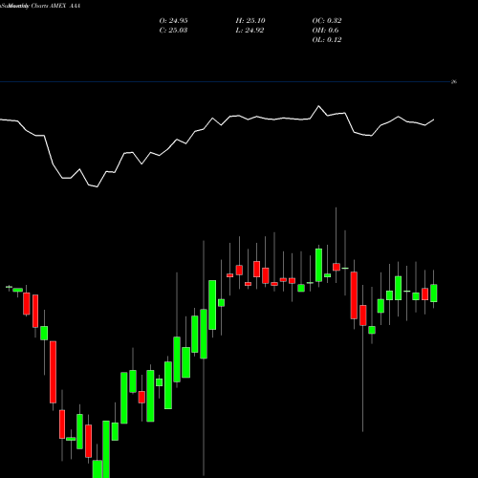Screen dimensions: 478x478
Task: Click the 'OC: 0.32' value
Action: tap(327, 21)
